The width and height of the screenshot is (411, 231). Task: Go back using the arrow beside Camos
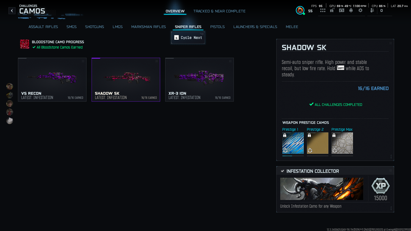tap(12, 11)
